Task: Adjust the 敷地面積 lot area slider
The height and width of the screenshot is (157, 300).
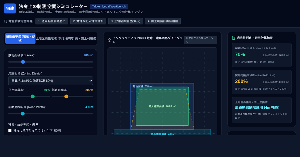Action: (x=50, y=62)
